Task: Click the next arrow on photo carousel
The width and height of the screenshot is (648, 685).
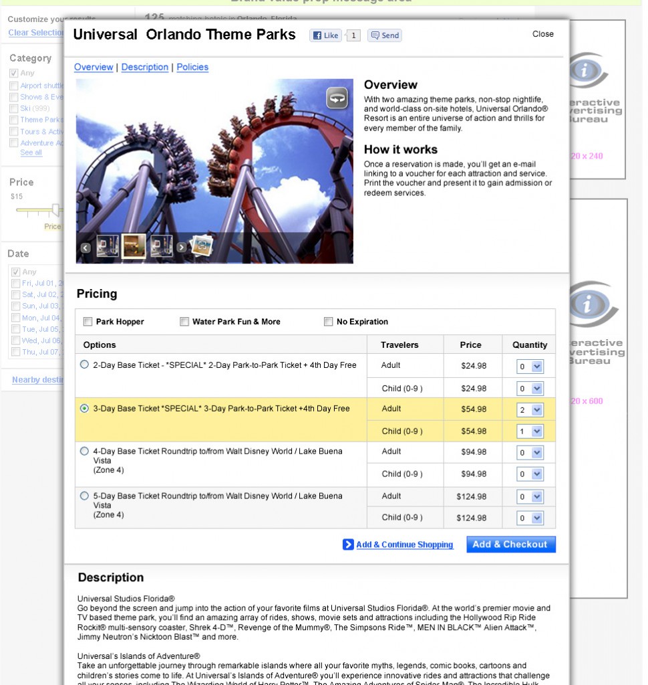Action: tap(180, 248)
